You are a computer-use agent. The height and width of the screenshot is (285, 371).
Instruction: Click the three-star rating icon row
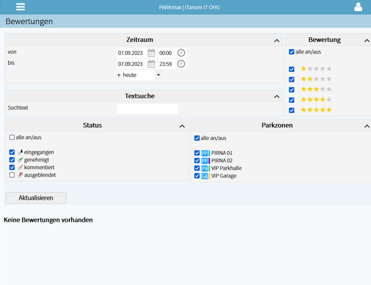[316, 89]
